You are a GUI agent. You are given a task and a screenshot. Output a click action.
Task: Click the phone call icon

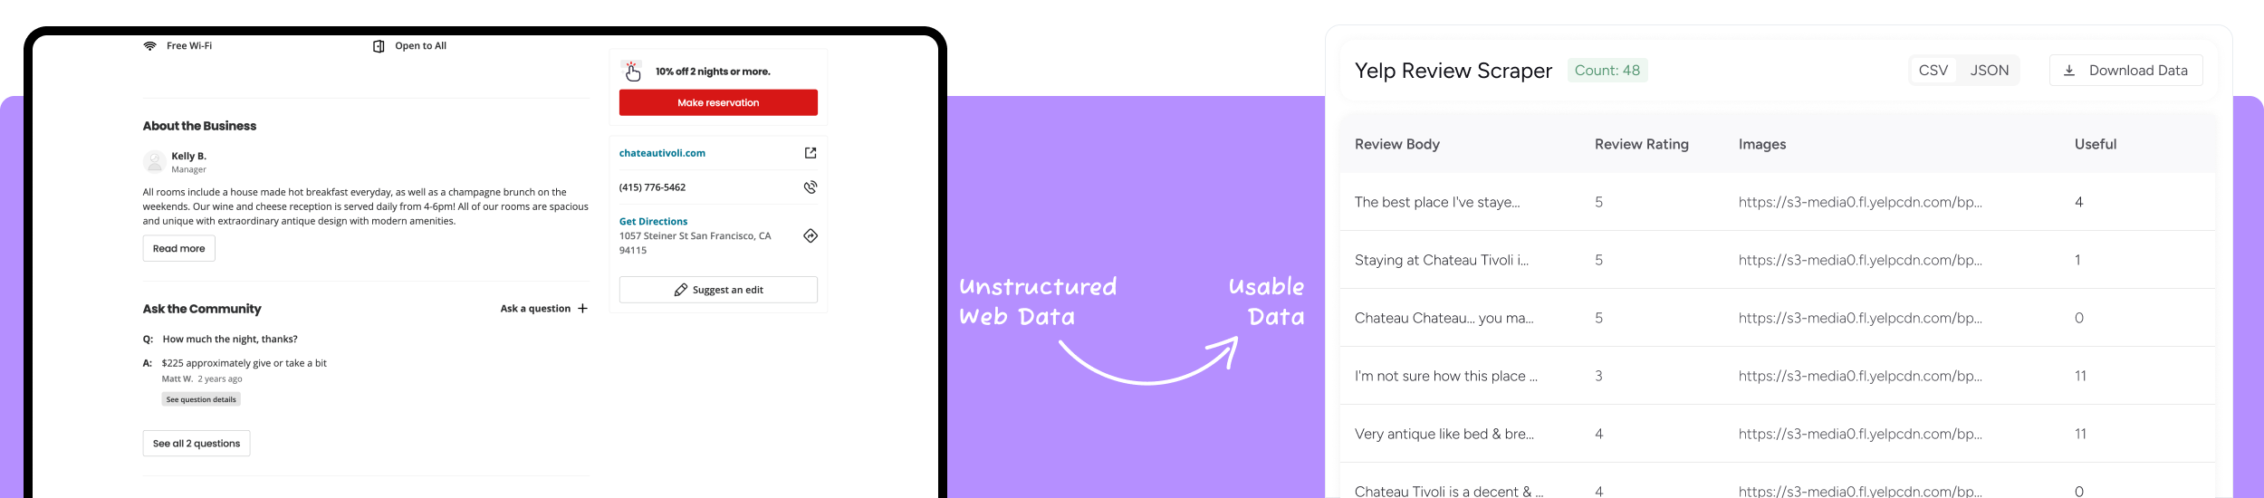pos(811,187)
